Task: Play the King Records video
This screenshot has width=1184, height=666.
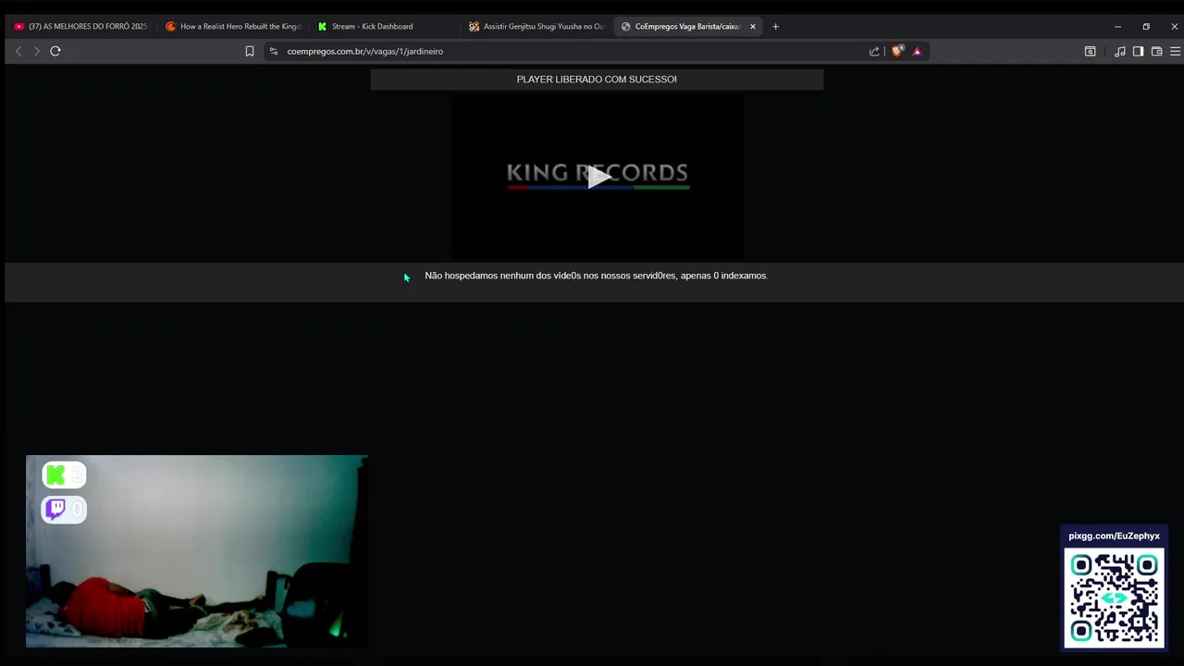Action: point(598,177)
